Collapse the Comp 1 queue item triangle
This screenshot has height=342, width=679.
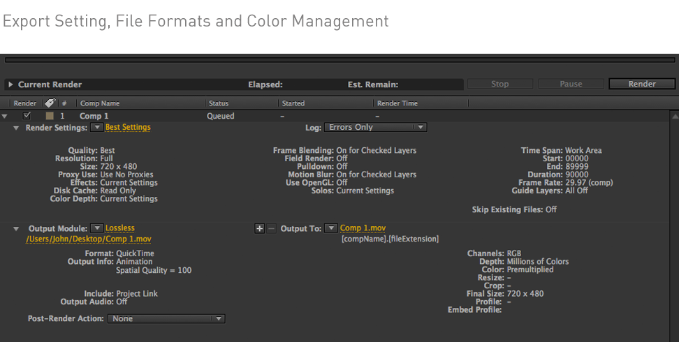point(4,116)
